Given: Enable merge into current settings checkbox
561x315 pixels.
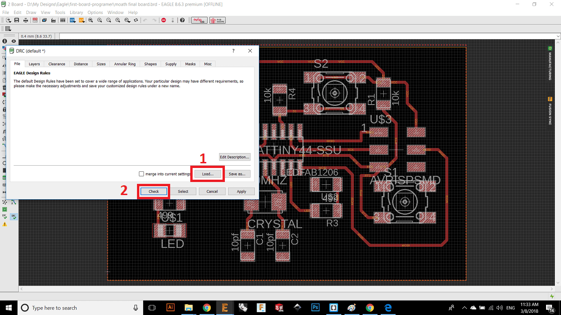Looking at the screenshot, I should point(142,174).
